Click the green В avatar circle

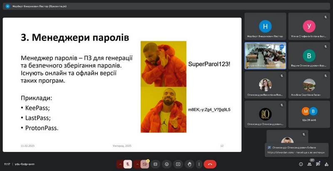(309, 56)
